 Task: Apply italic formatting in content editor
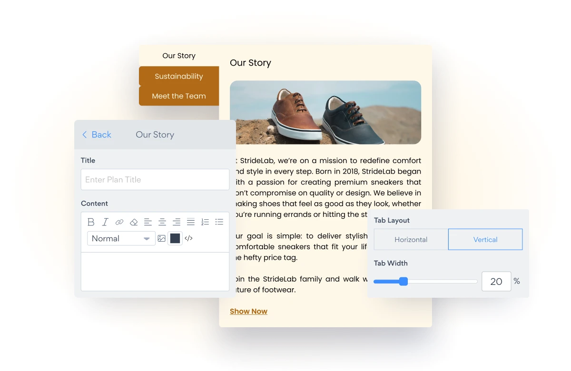pos(105,222)
